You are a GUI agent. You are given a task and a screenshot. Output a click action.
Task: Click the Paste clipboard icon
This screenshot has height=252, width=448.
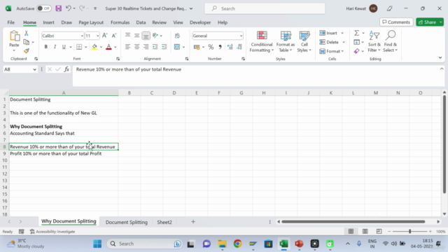(14, 36)
